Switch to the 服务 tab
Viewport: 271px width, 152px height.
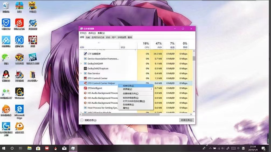[130, 37]
